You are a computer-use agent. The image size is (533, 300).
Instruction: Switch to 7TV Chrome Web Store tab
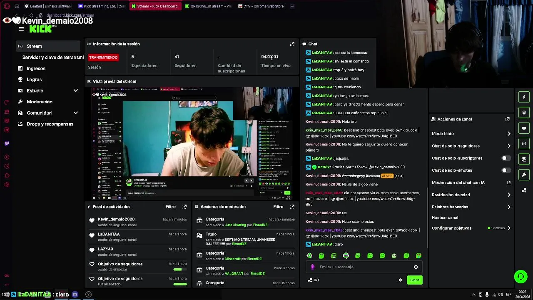tap(261, 6)
